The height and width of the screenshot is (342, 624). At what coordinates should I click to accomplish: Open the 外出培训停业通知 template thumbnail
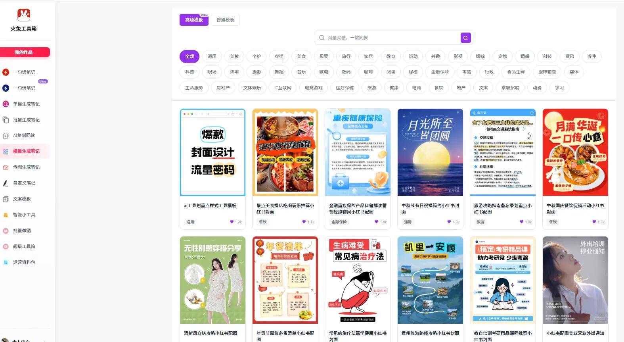[575, 280]
